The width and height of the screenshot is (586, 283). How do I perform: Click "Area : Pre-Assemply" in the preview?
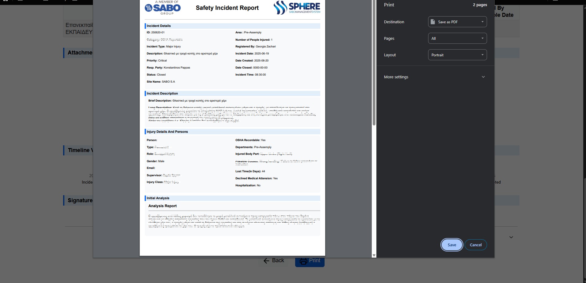pos(248,32)
